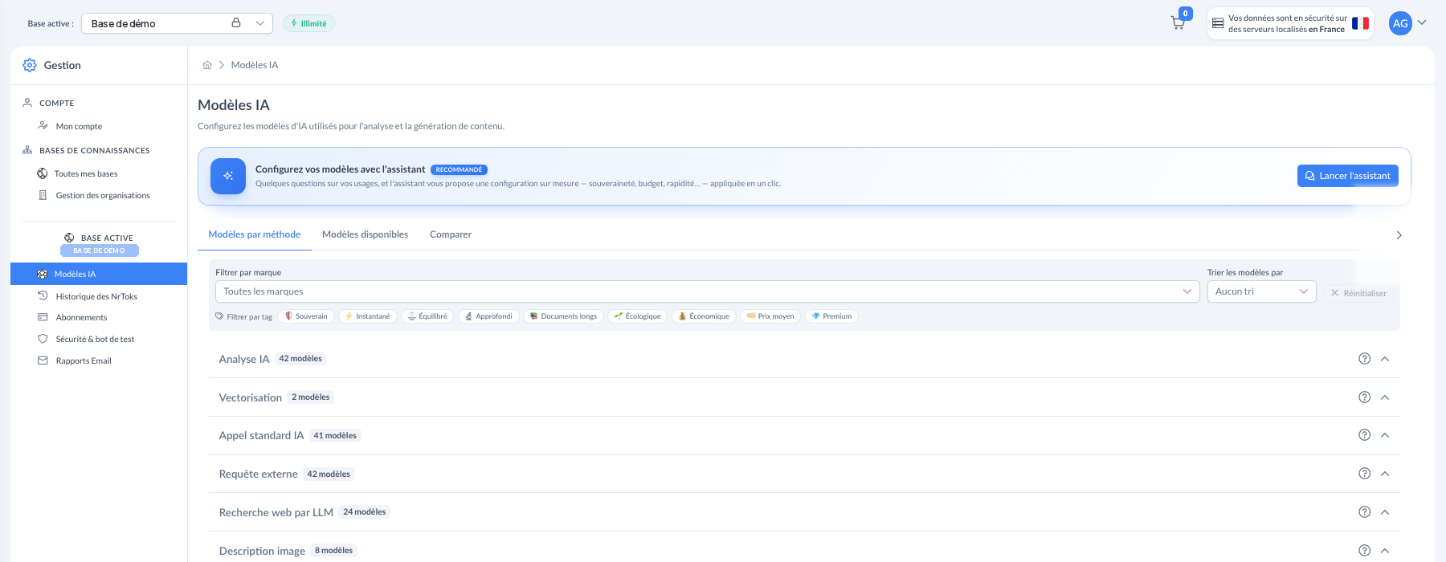
Task: Click the Toutes mes bases globe icon
Action: click(x=42, y=173)
